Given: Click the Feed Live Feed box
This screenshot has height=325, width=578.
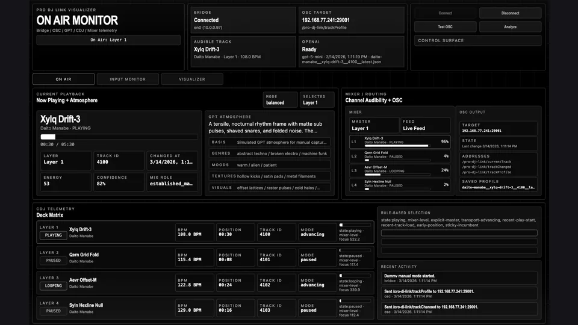Looking at the screenshot, I should pos(425,125).
